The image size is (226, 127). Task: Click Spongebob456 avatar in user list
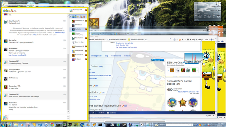tap(73, 47)
